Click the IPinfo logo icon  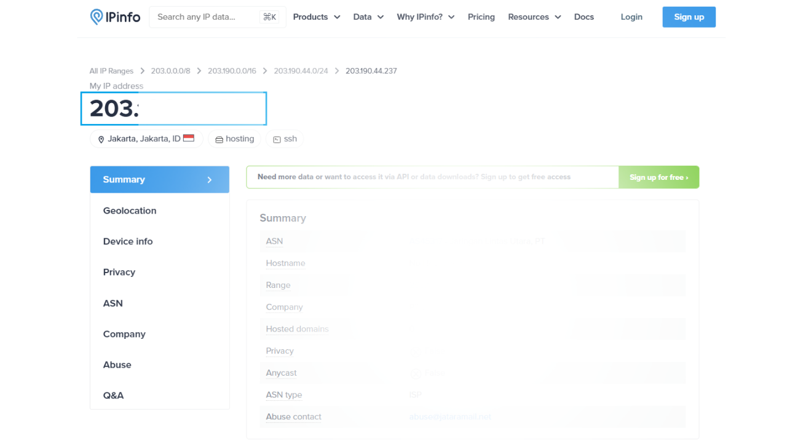[x=98, y=17]
